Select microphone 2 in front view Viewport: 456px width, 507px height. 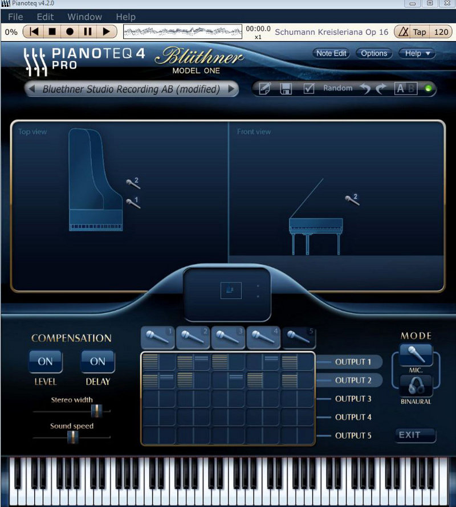coord(352,199)
